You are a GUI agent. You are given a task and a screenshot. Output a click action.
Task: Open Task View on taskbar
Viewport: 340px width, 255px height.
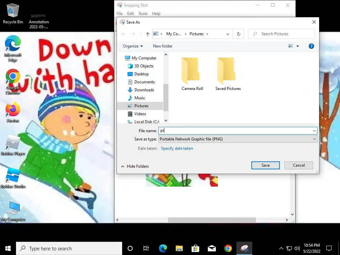[146, 248]
